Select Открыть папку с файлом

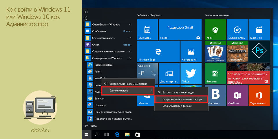pyautogui.click(x=181, y=106)
